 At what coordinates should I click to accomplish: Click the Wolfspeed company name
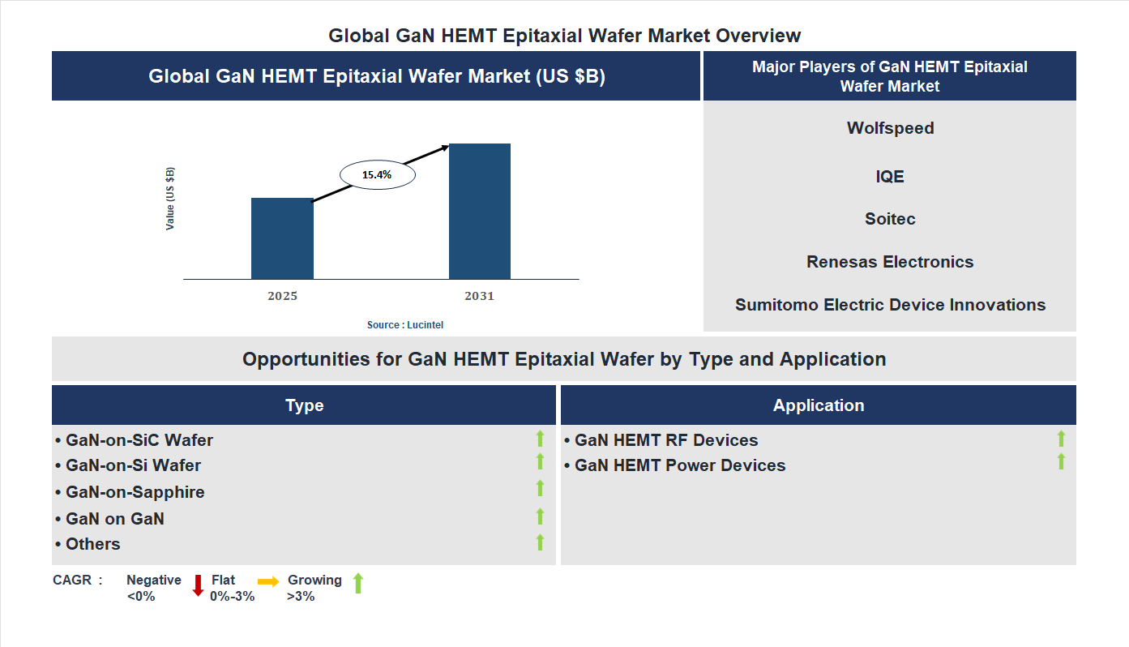pos(890,127)
